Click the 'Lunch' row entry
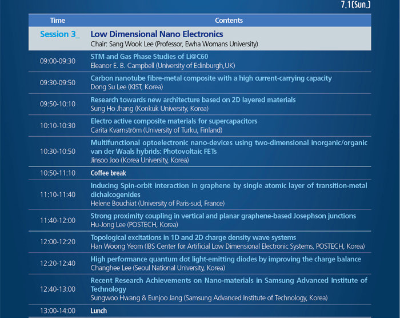 pos(99,311)
